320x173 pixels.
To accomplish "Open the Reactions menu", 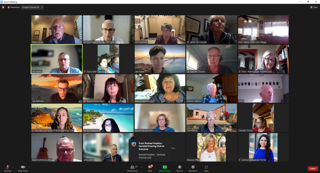I will tap(193, 168).
